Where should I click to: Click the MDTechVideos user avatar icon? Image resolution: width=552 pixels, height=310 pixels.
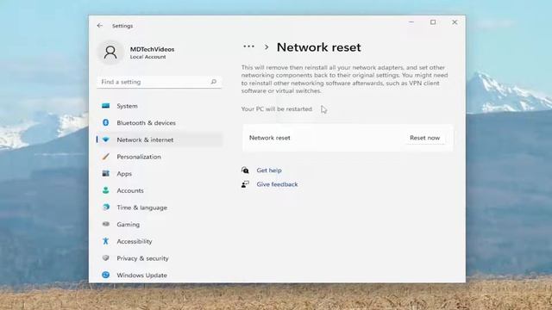110,53
